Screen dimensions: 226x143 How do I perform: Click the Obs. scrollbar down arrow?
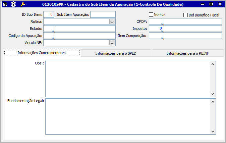pos(213,94)
